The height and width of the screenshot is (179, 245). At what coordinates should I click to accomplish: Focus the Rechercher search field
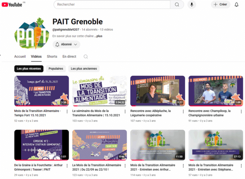click(112, 4)
